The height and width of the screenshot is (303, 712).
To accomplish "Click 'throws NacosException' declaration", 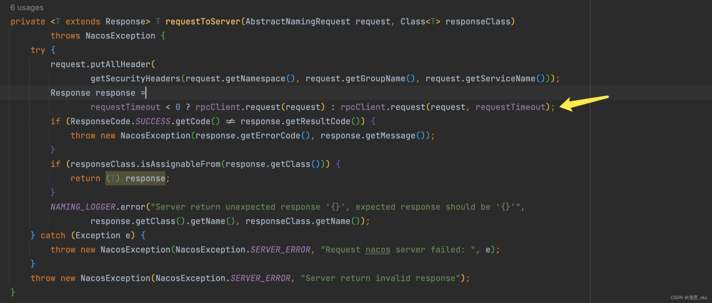I will pos(103,36).
